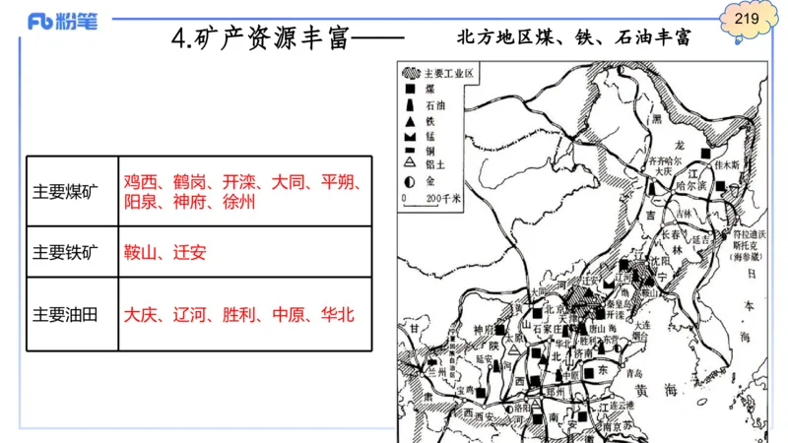Viewport: 788px width, 443px height.
Task: Click 鹤岗 in the coal mine row
Action: [189, 182]
